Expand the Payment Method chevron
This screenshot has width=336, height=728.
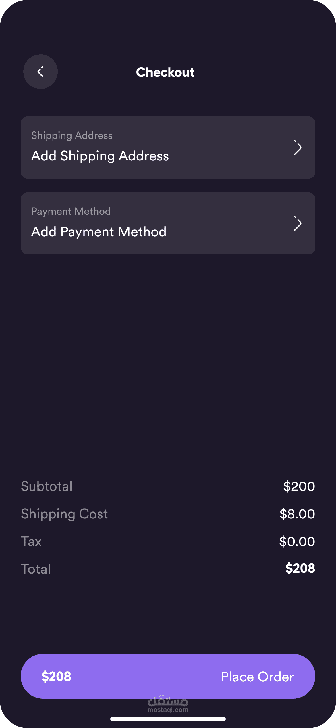point(298,224)
